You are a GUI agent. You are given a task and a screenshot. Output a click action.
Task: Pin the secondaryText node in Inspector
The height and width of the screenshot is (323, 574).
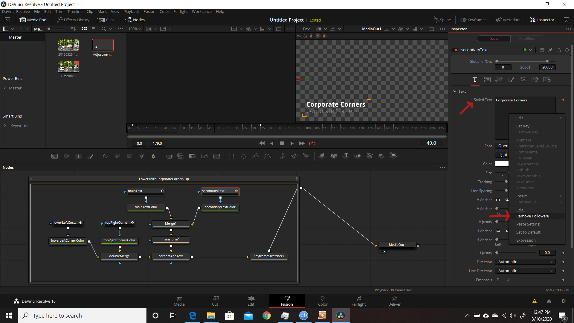pos(550,50)
